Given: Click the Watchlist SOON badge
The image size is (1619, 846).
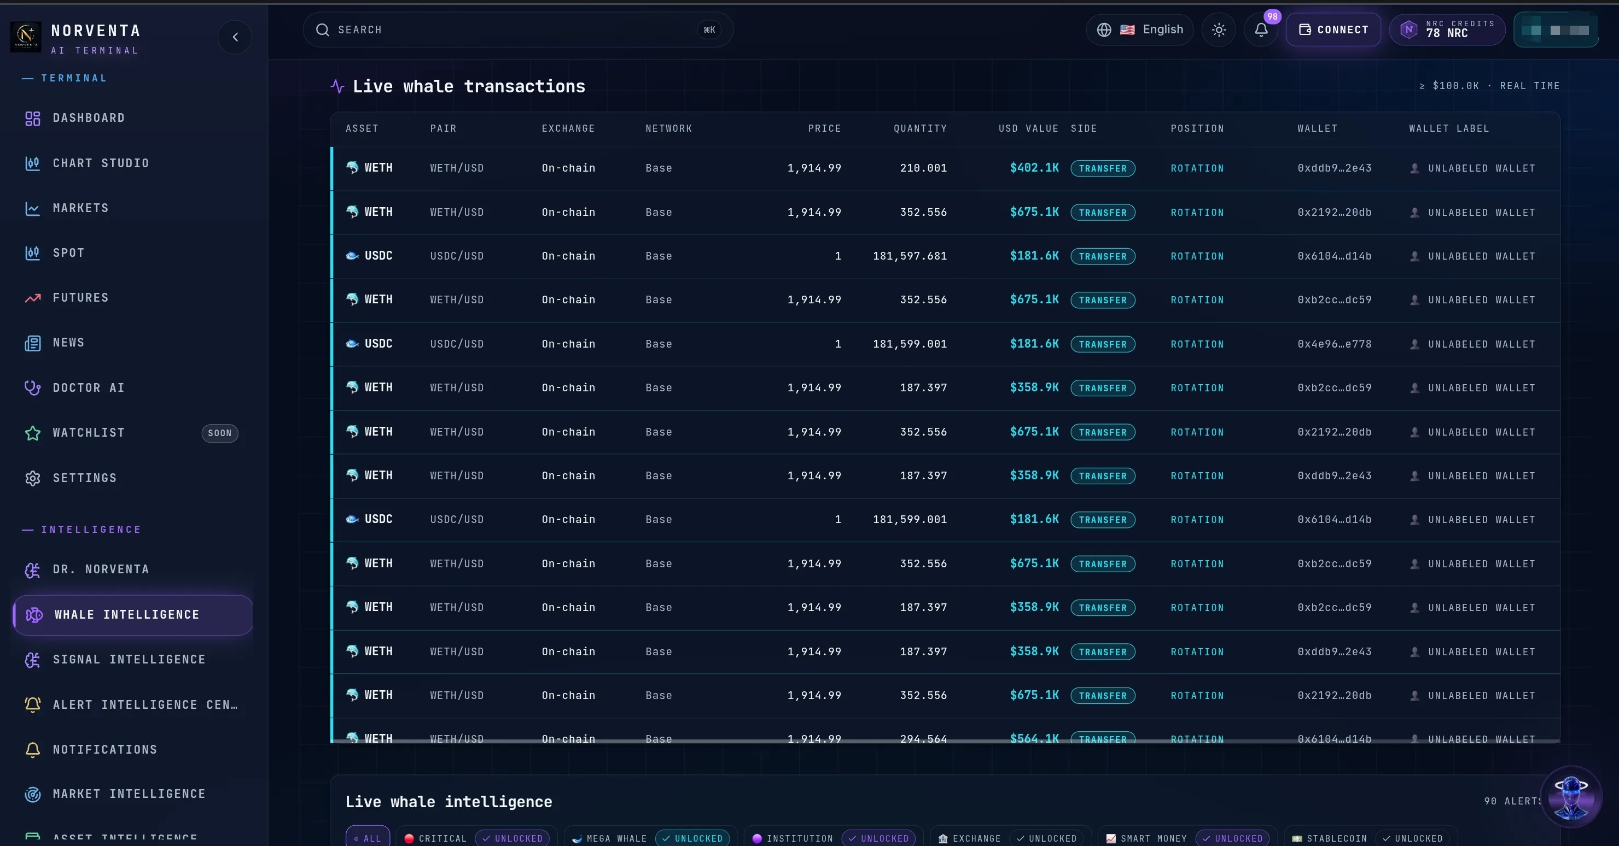Looking at the screenshot, I should coord(219,433).
